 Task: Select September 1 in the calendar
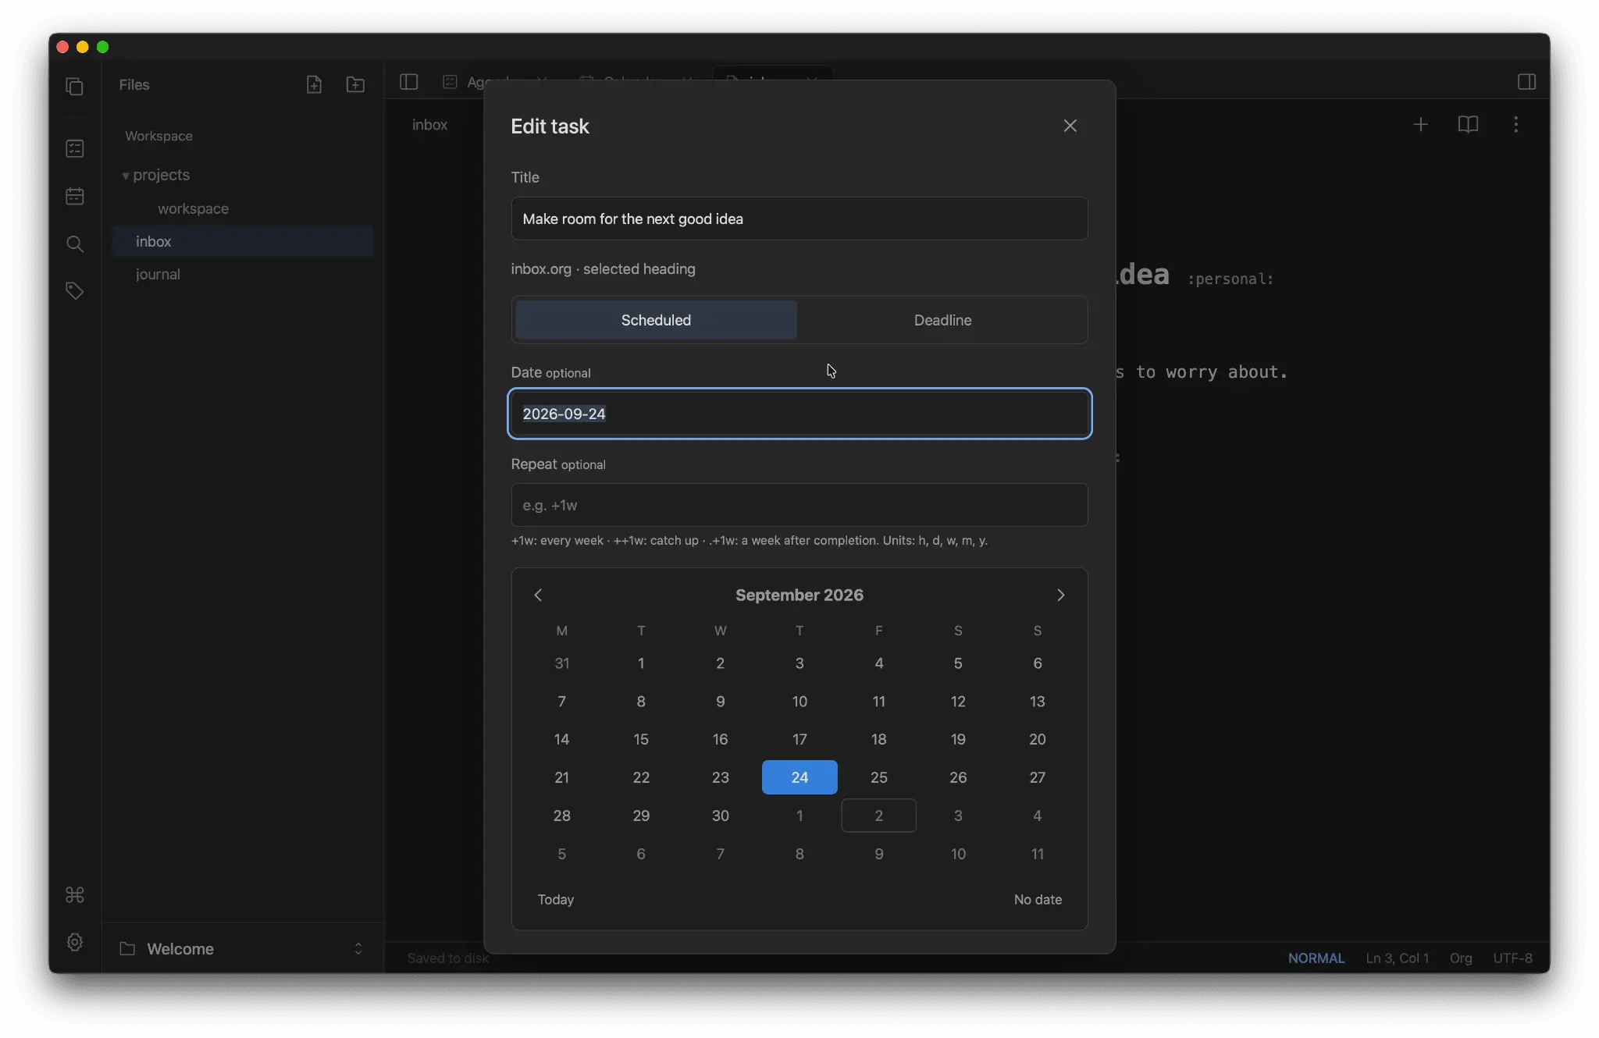pos(641,663)
